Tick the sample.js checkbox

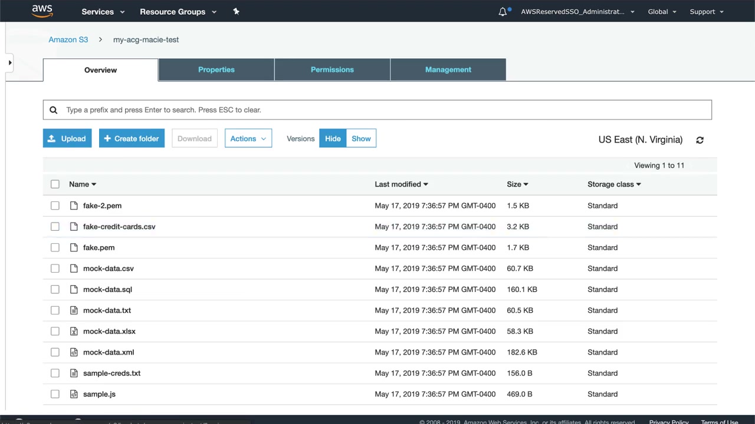55,394
